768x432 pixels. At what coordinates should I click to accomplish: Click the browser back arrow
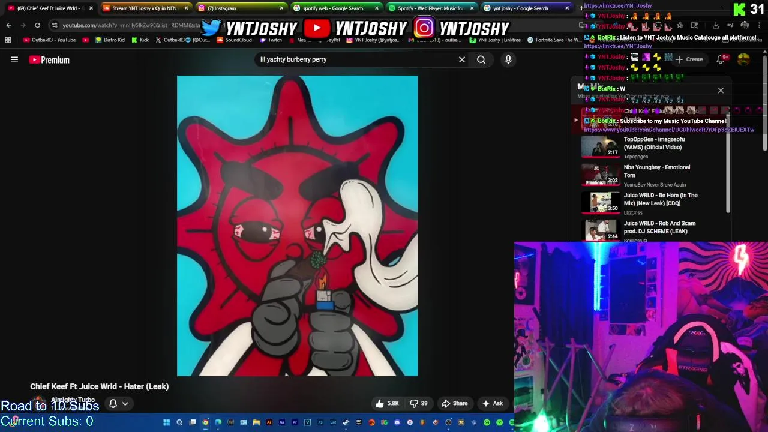[x=8, y=25]
